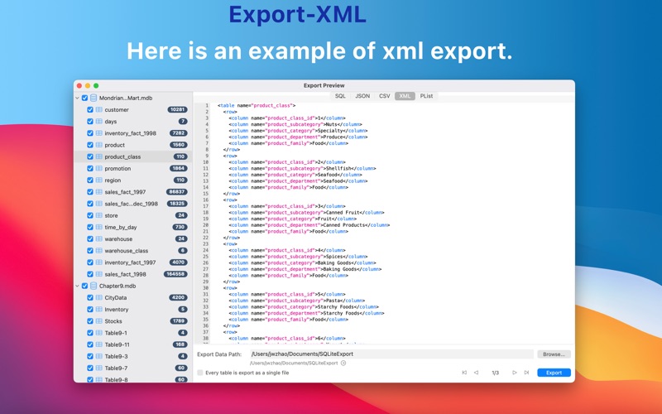Click the table icon beside Inventory
The width and height of the screenshot is (662, 414).
[x=98, y=309]
